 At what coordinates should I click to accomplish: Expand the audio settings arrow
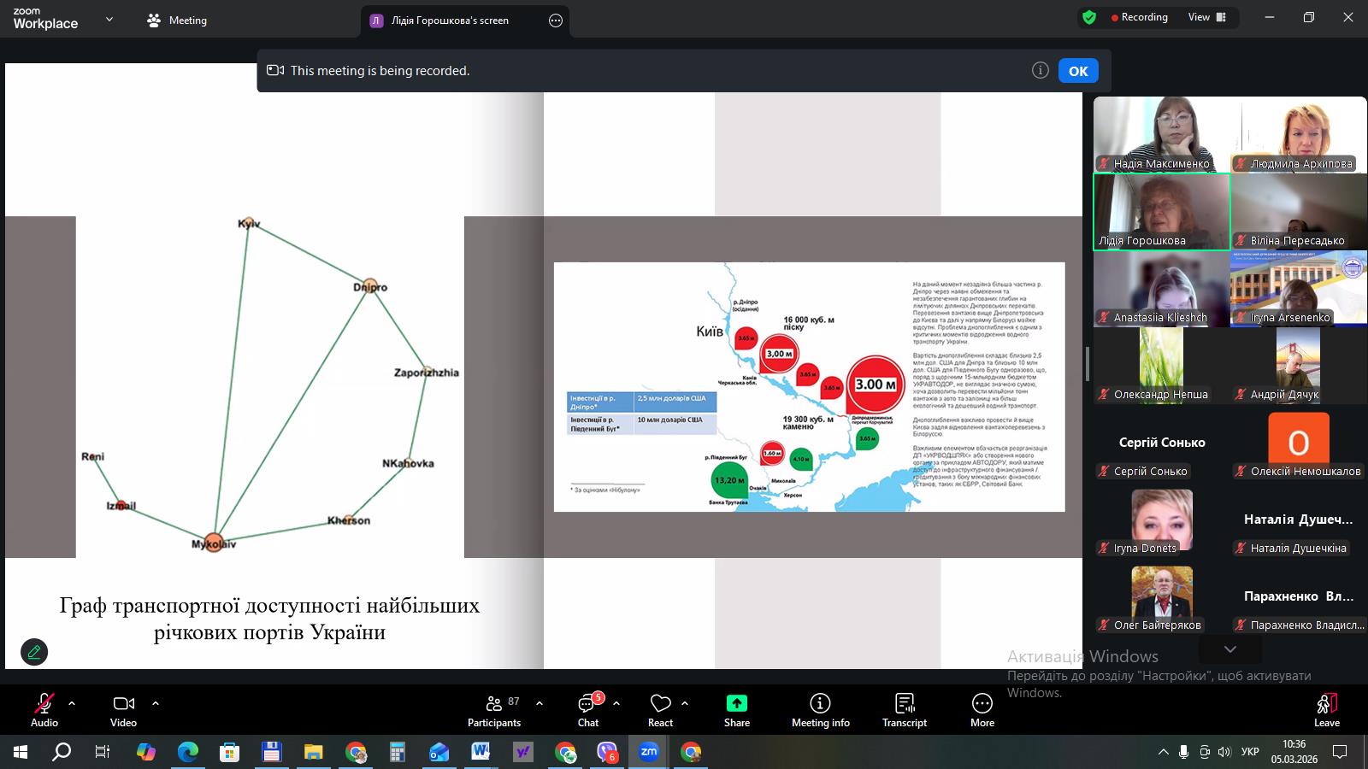click(x=72, y=703)
